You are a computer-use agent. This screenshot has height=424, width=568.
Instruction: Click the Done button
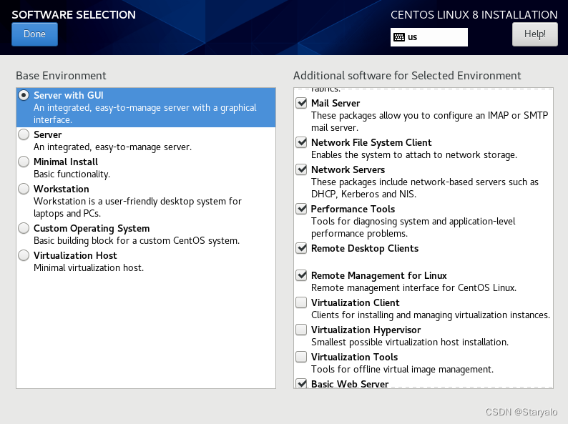(x=34, y=34)
